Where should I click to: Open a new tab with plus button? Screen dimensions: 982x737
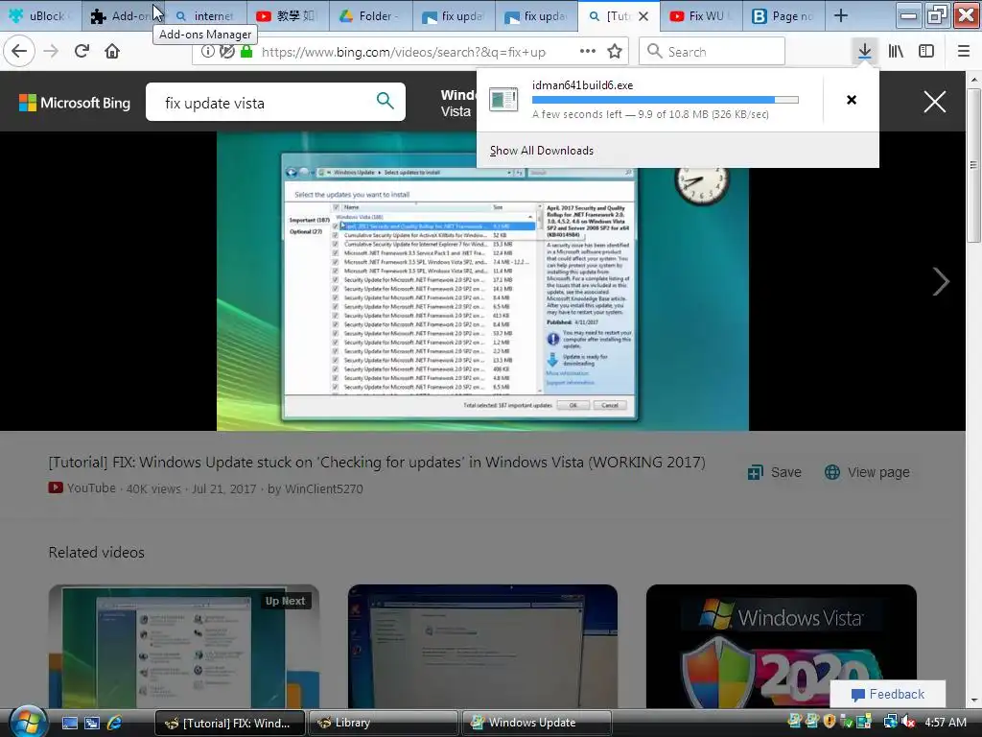(841, 15)
